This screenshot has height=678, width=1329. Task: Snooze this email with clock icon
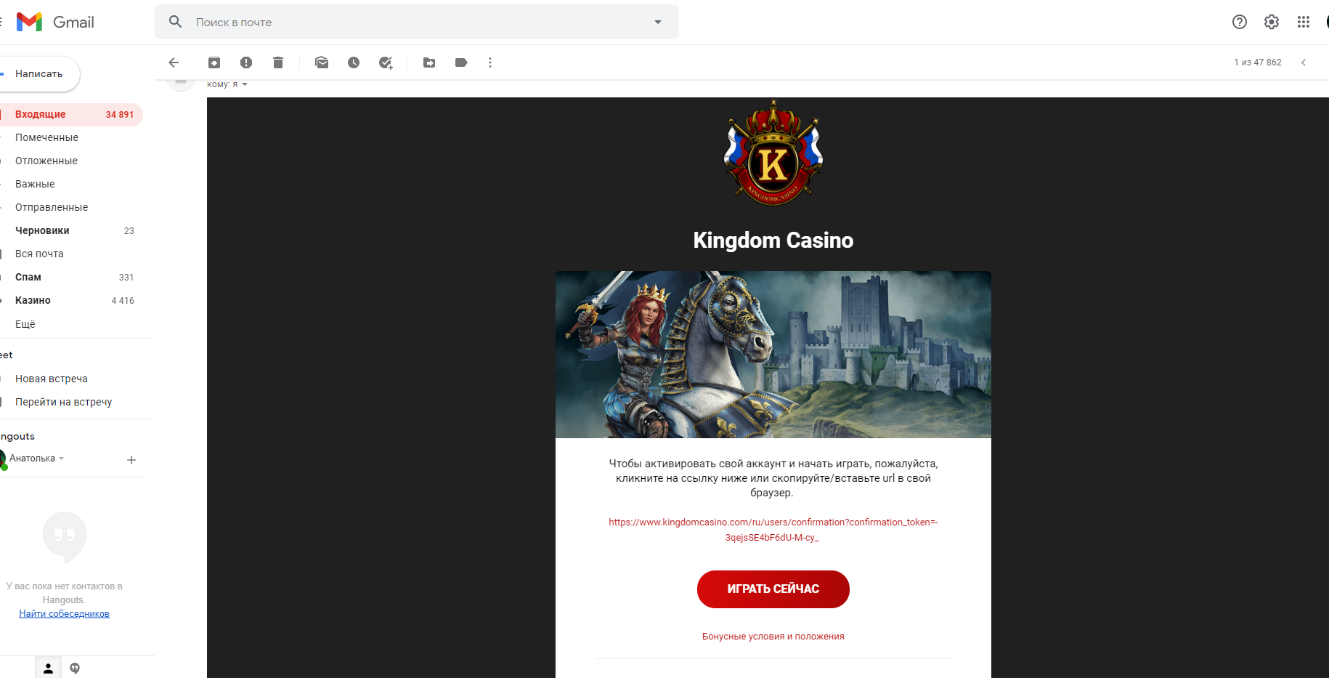(354, 62)
